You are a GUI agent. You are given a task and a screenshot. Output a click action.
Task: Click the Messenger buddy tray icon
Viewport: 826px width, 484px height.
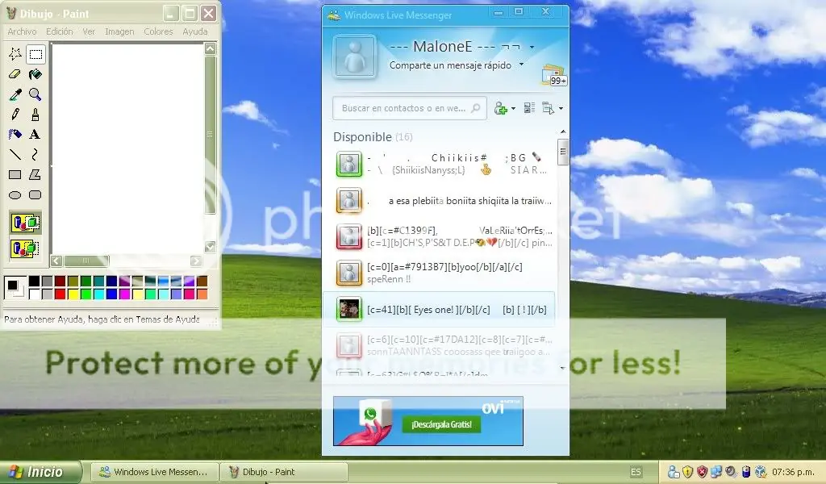pyautogui.click(x=674, y=472)
